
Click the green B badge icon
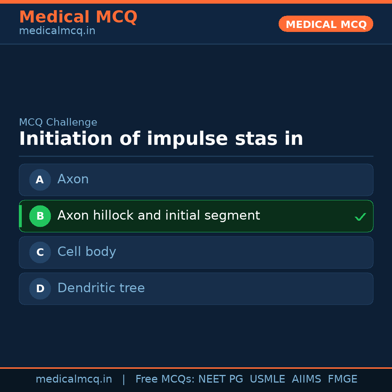click(x=40, y=216)
